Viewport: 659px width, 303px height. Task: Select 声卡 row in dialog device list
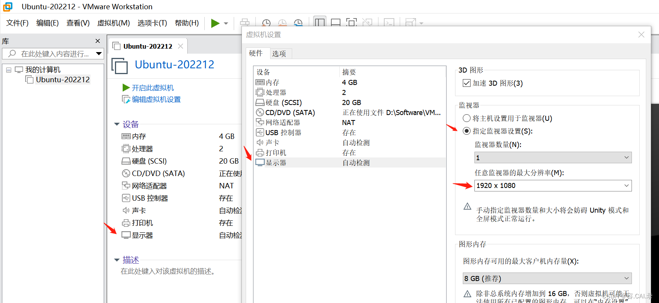click(350, 143)
